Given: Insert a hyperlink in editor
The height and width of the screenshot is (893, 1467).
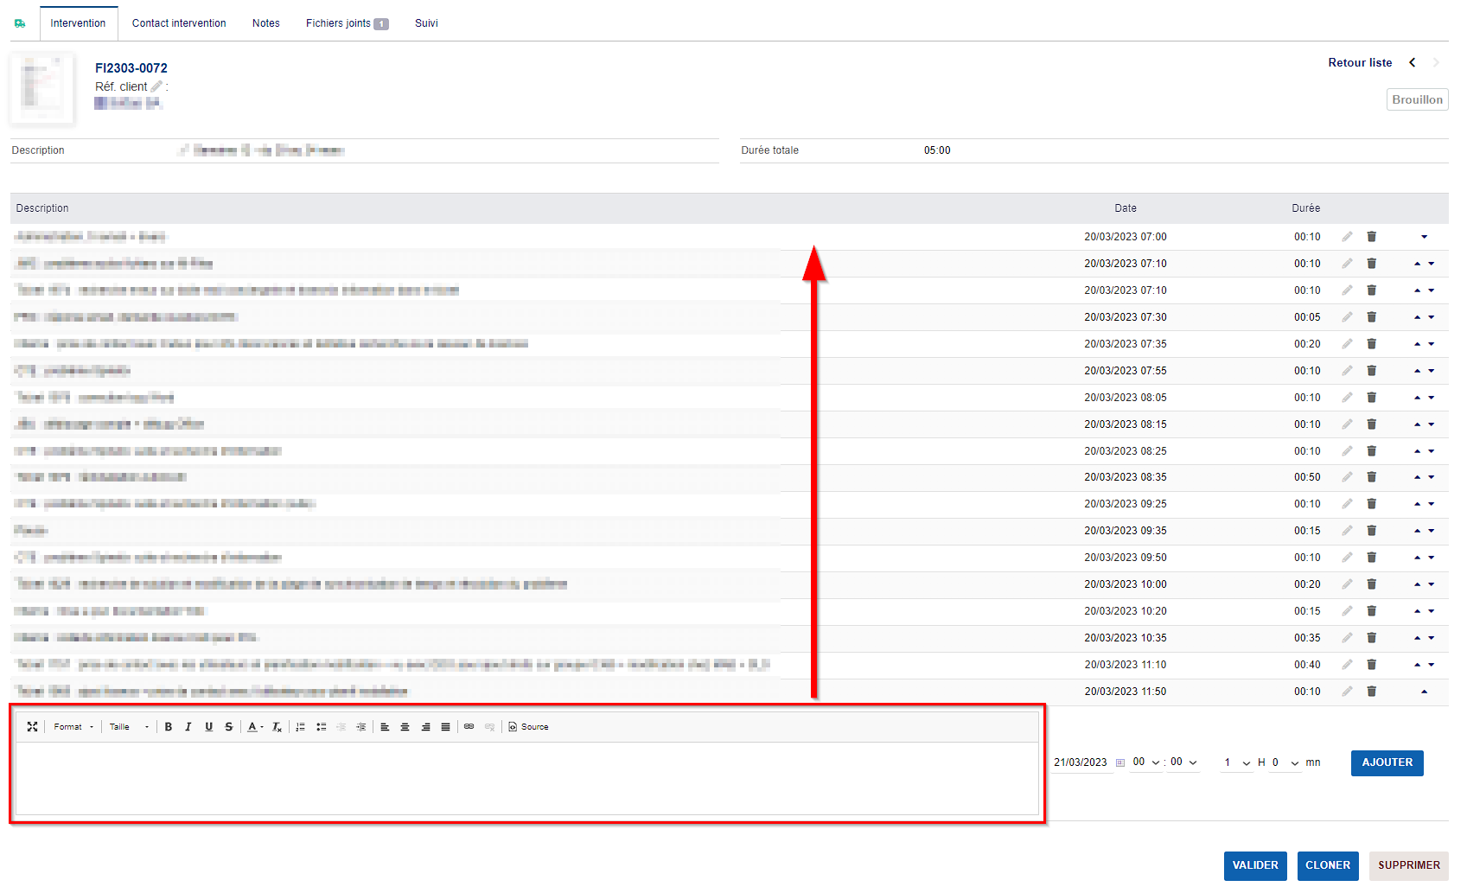Looking at the screenshot, I should click(x=469, y=727).
